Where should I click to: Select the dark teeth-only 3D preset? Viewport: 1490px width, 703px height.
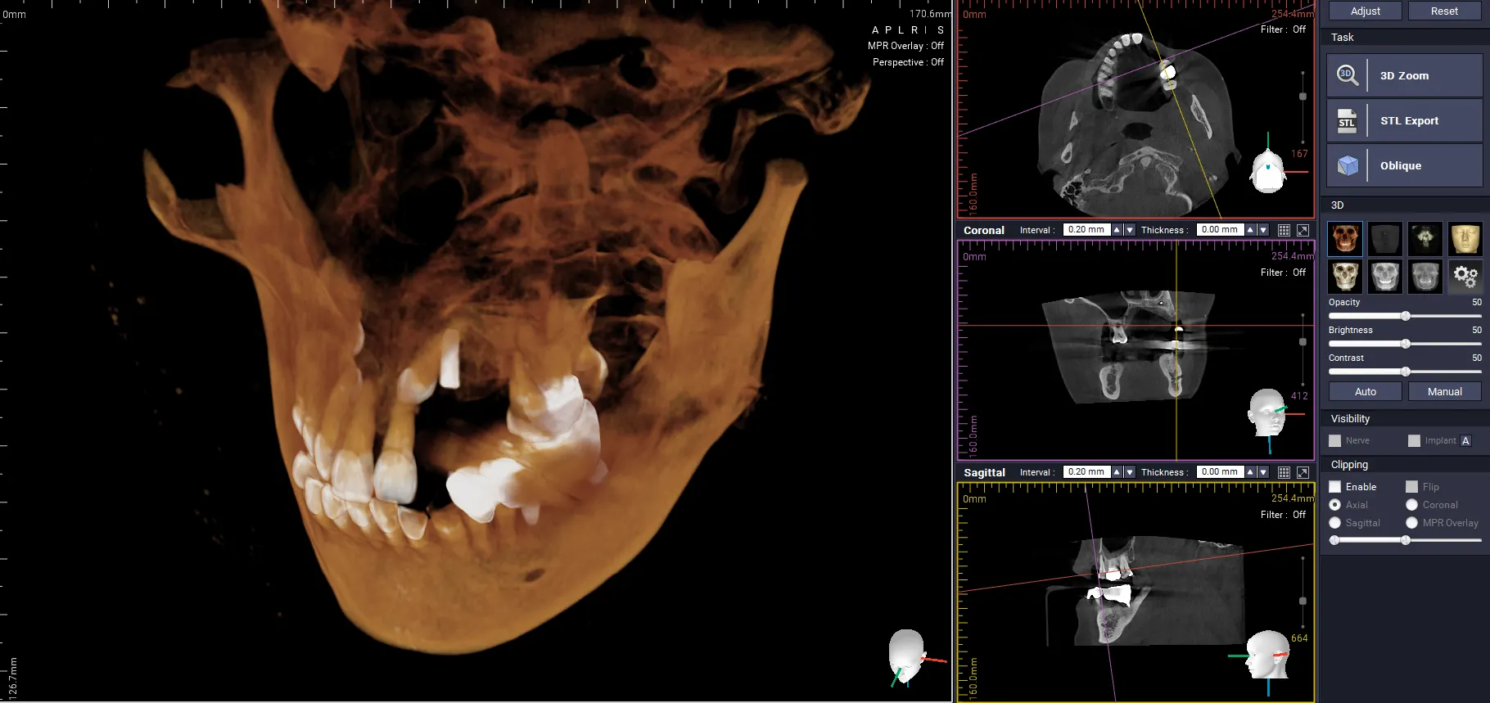[x=1425, y=239]
